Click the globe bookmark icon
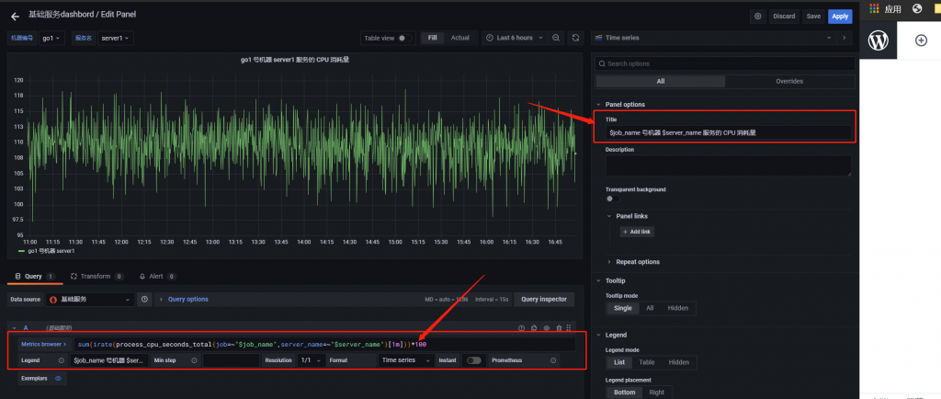Image resolution: width=941 pixels, height=399 pixels. click(917, 8)
